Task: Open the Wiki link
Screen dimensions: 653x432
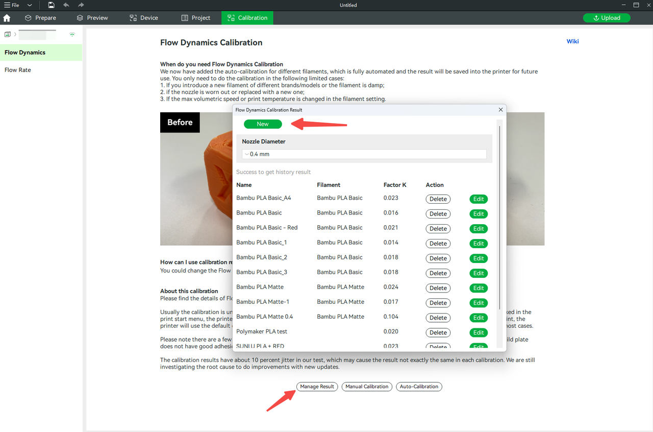Action: pyautogui.click(x=572, y=41)
